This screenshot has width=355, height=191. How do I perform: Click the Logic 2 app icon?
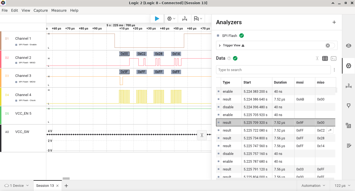click(3, 3)
